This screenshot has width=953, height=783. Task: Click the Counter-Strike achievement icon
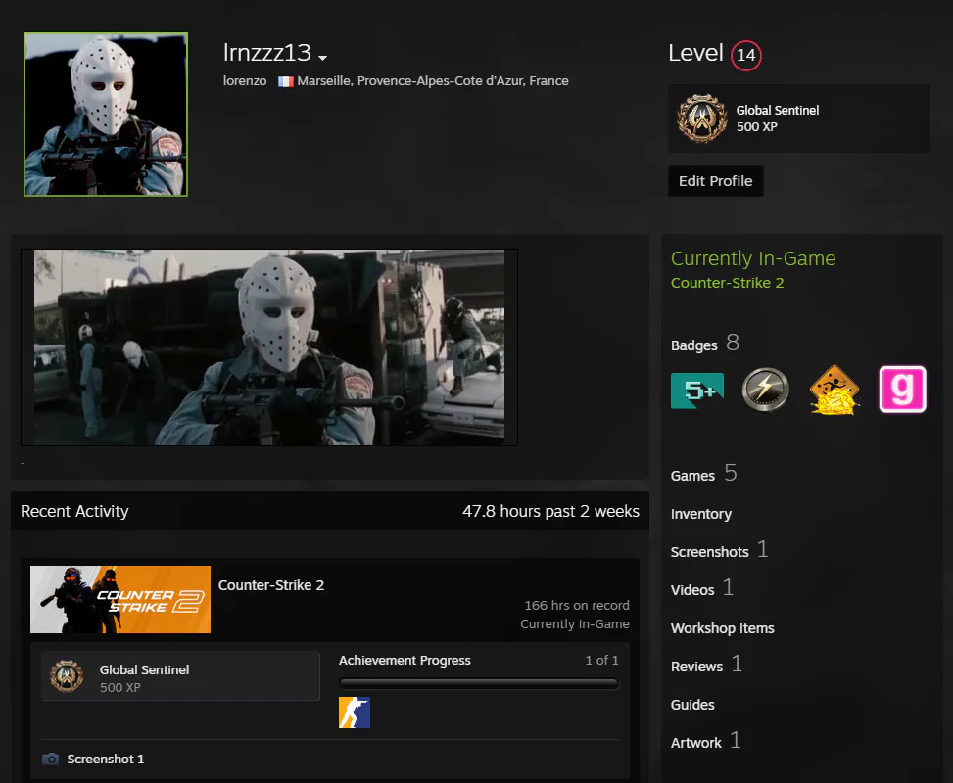(x=355, y=713)
